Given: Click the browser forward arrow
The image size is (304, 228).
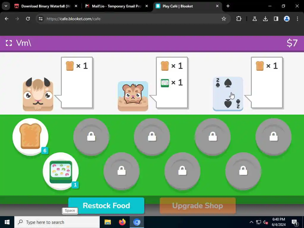Looking at the screenshot, I should point(17,19).
